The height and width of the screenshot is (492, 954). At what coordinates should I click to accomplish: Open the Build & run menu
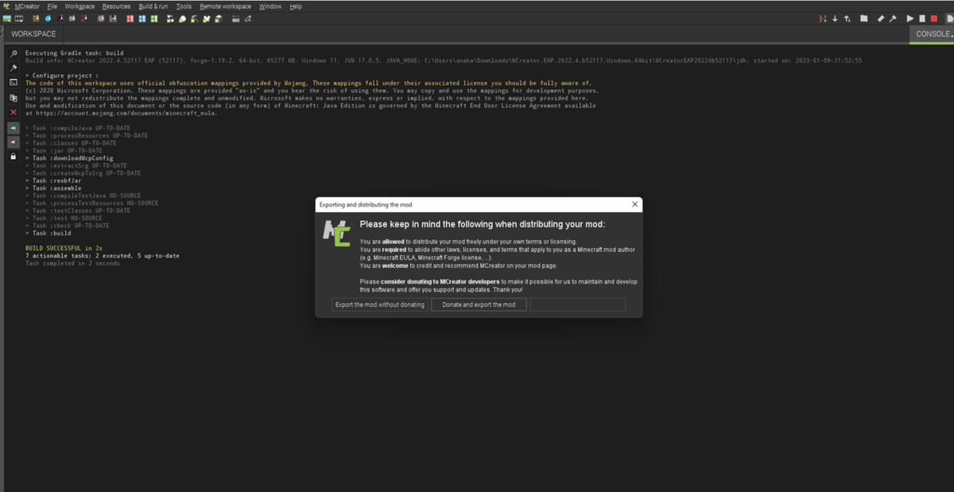point(153,6)
